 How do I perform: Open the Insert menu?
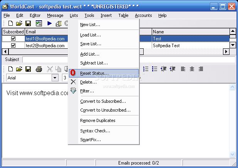point(106,15)
